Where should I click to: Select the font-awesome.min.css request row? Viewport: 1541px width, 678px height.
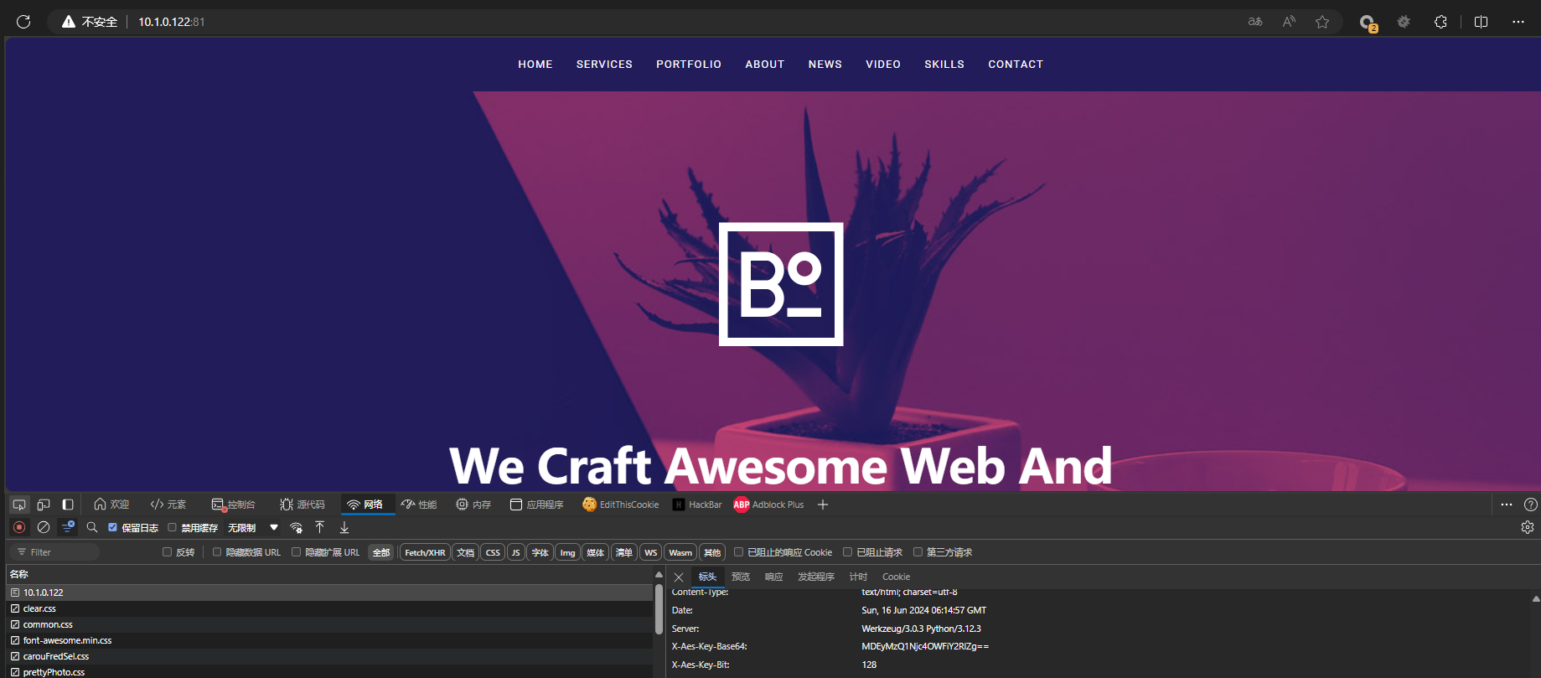(x=329, y=640)
